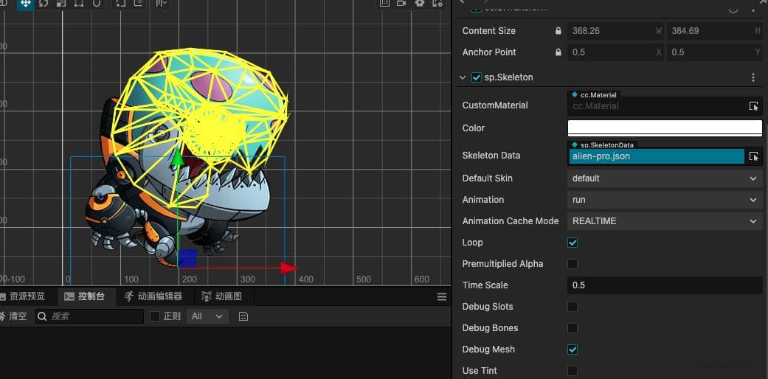Click the Skeleton Data asset picker icon
Screen dimensions: 768x379
click(753, 156)
